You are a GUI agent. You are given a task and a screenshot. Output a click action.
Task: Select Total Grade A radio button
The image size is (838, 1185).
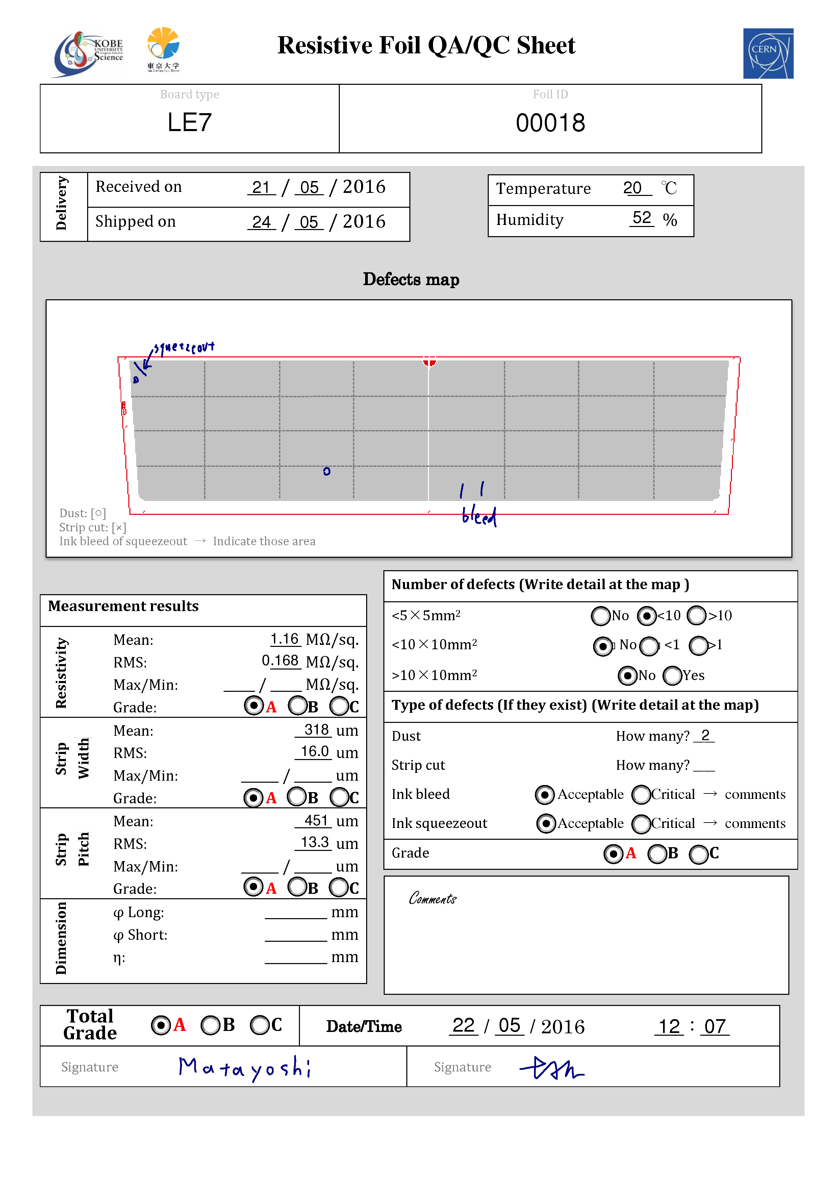161,1025
